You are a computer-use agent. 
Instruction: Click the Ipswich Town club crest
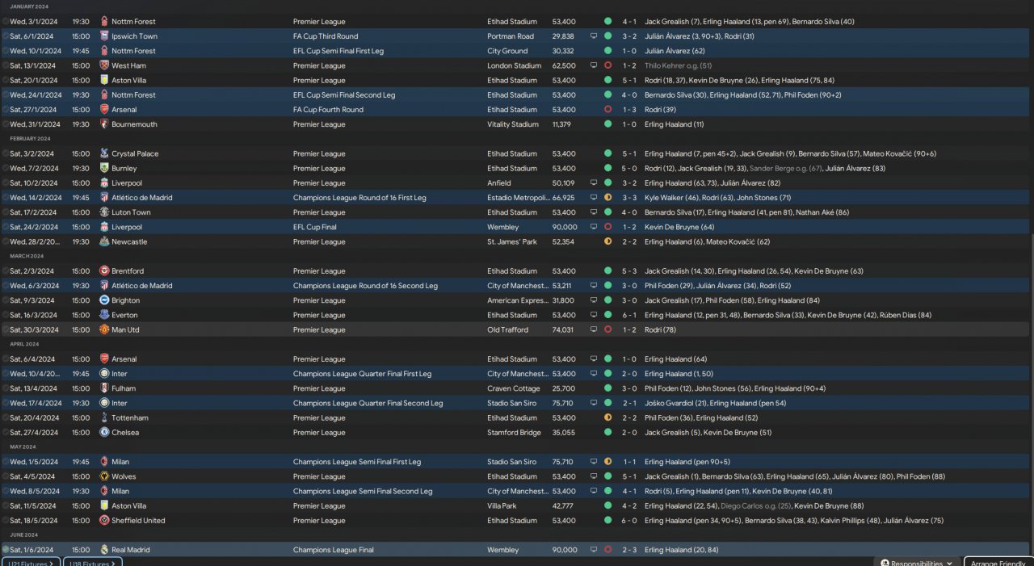(104, 36)
